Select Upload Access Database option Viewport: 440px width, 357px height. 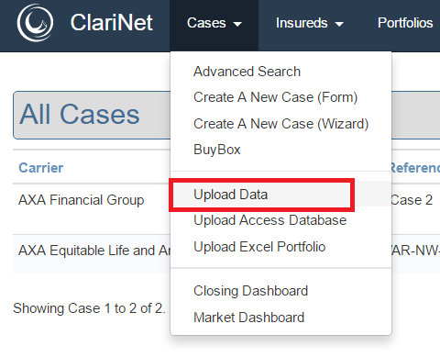[270, 220]
